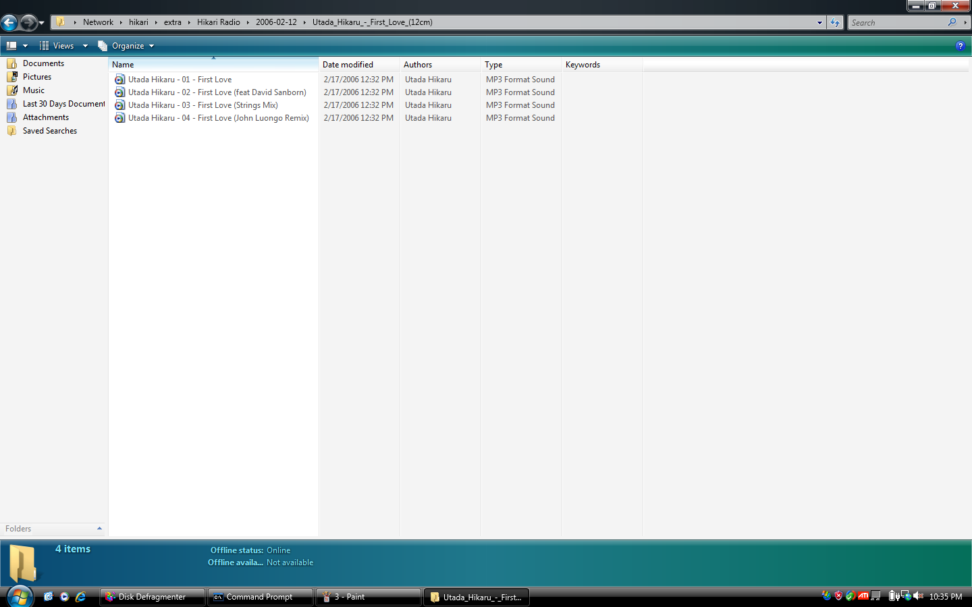The width and height of the screenshot is (972, 607).
Task: Expand the Folders pane
Action: [99, 529]
